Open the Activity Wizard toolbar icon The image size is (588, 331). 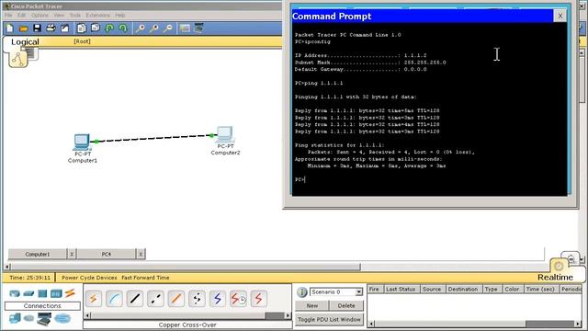[x=64, y=29]
